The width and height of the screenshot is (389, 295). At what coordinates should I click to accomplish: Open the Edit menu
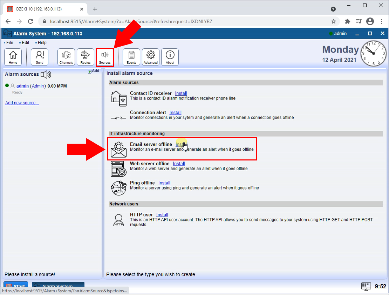[x=25, y=42]
